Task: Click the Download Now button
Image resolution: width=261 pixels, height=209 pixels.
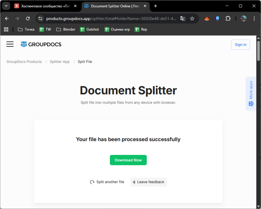Action: pyautogui.click(x=128, y=160)
